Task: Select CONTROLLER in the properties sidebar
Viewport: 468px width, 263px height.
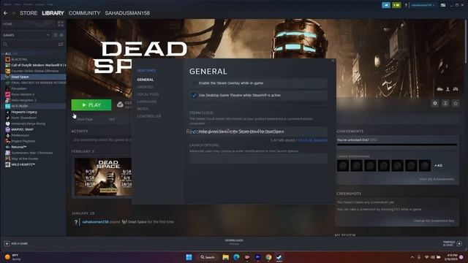Action: pos(149,116)
